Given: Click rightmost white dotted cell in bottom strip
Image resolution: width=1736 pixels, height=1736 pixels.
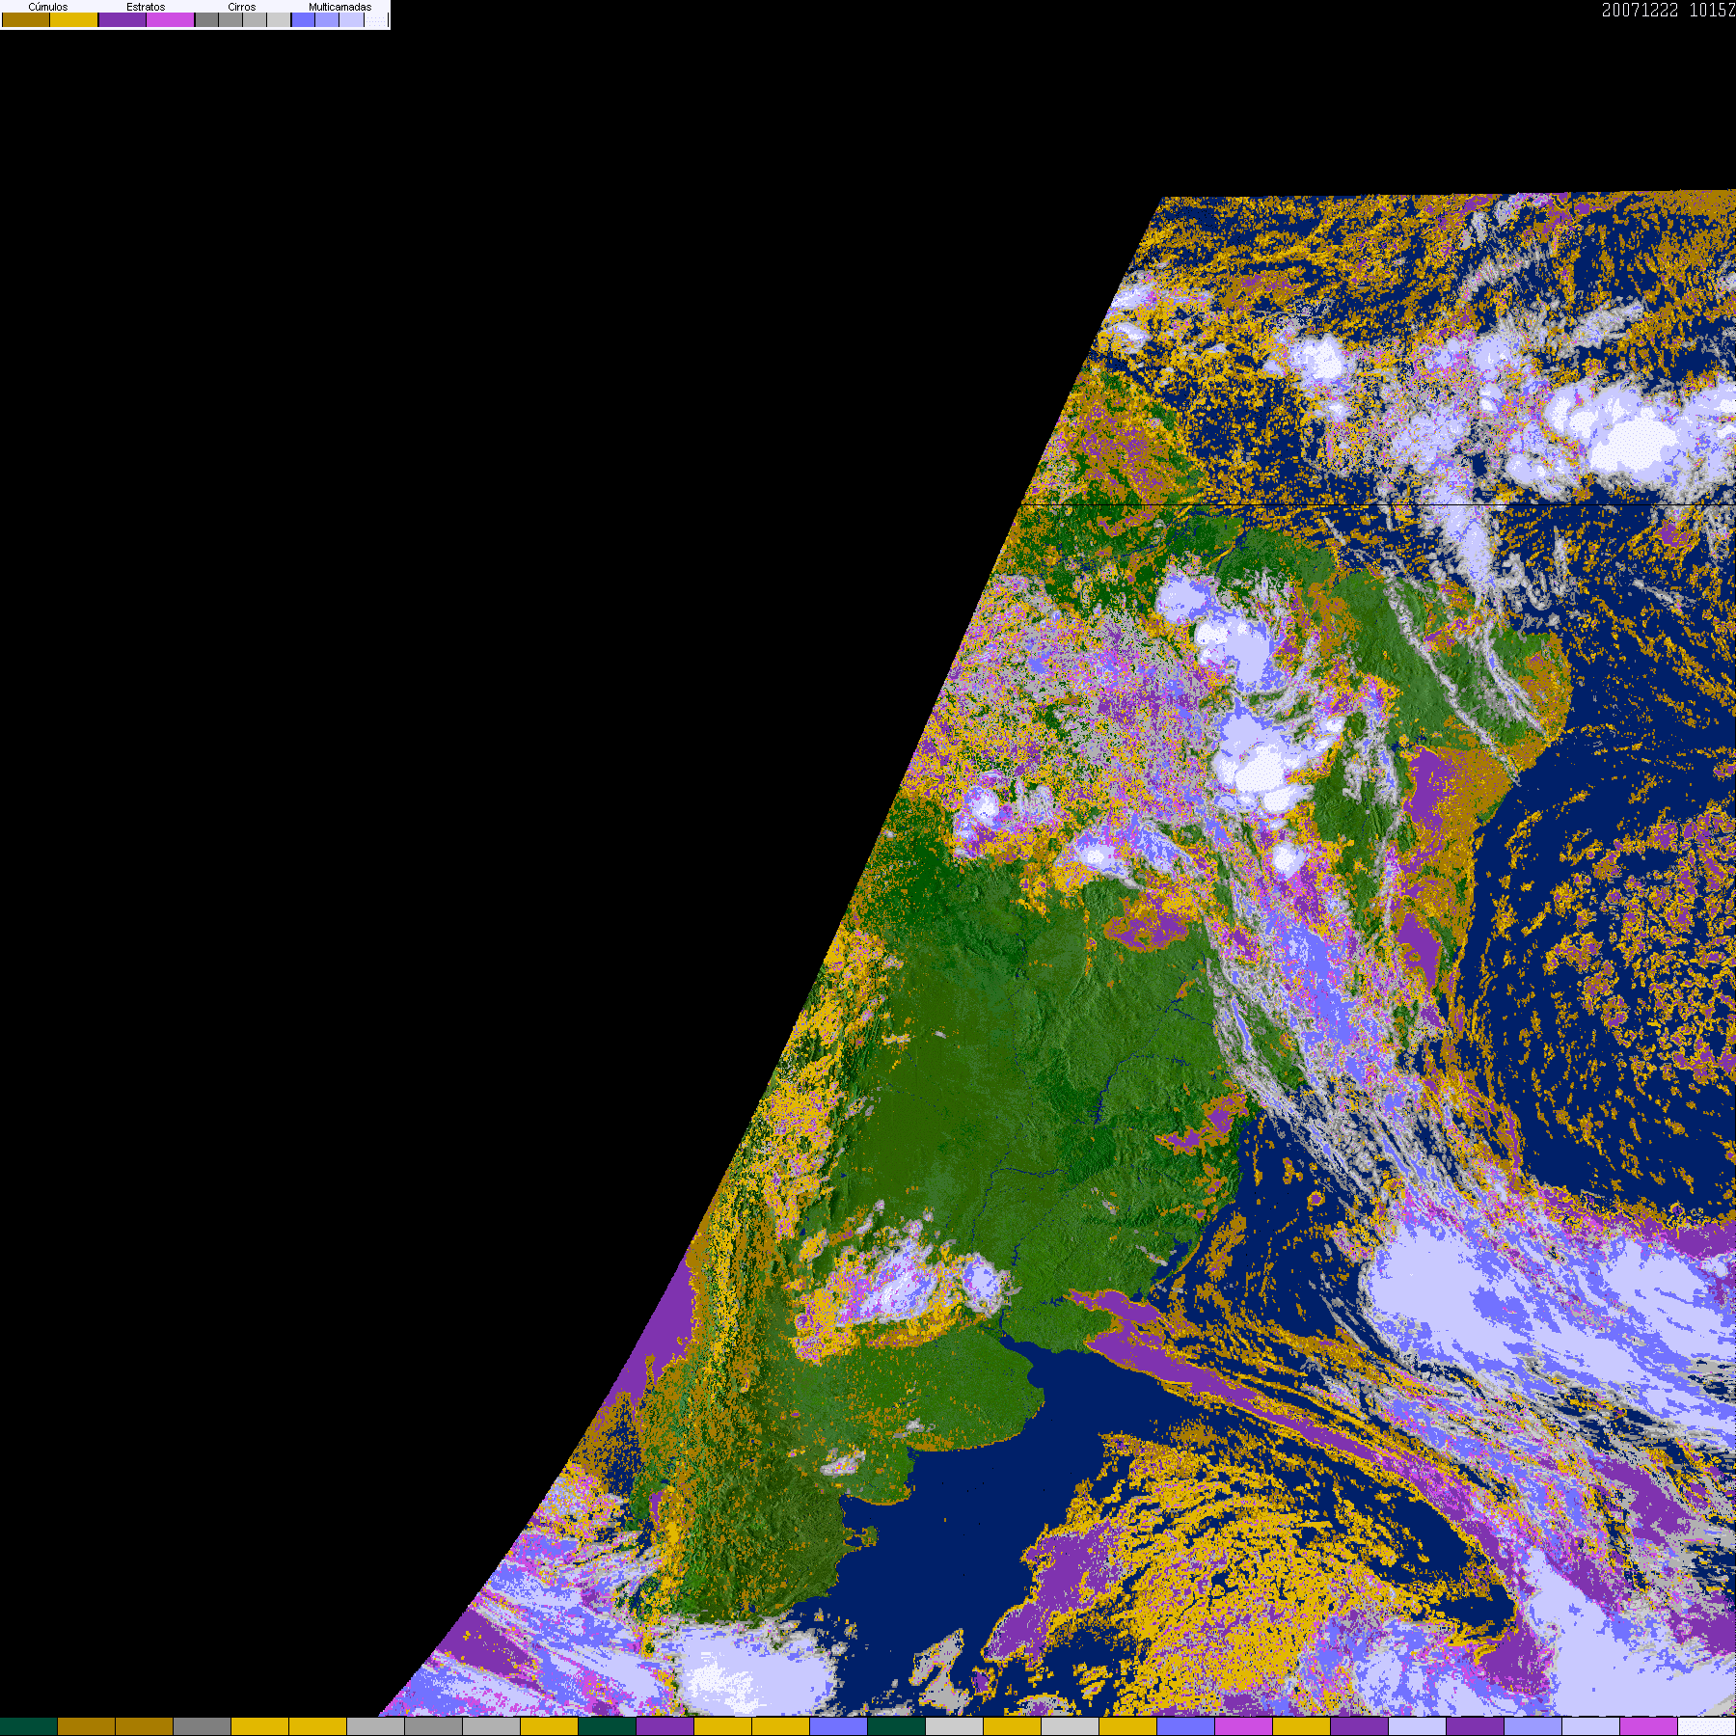Looking at the screenshot, I should [x=1706, y=1726].
